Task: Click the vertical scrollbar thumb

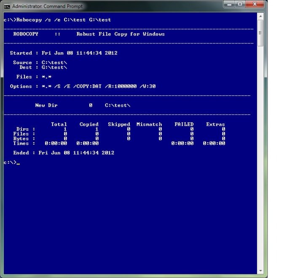Action: click(260, 33)
